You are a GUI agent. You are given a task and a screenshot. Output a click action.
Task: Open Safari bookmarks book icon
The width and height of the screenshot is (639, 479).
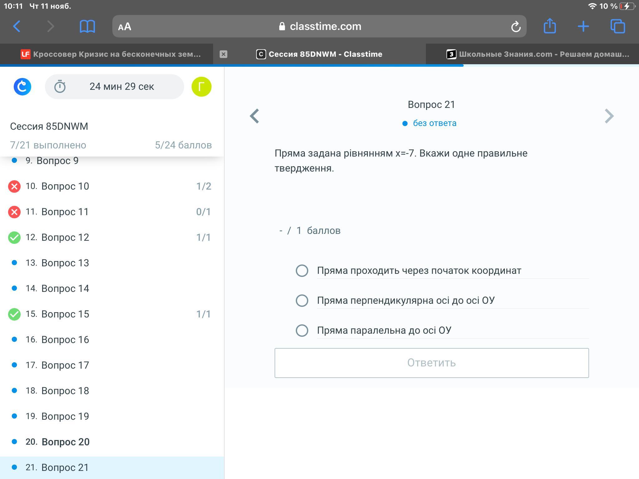(x=87, y=27)
